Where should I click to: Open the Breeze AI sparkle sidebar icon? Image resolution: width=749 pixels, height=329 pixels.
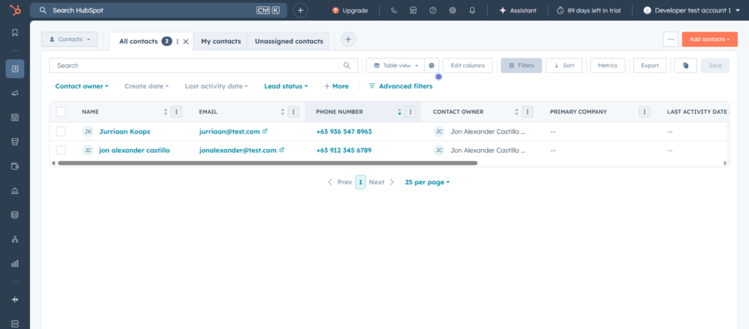tap(15, 300)
